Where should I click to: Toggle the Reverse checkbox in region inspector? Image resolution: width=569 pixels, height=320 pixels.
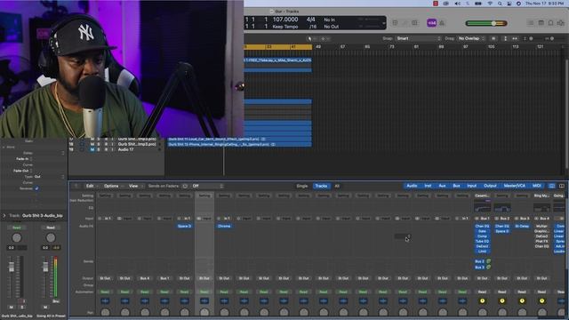[36, 188]
